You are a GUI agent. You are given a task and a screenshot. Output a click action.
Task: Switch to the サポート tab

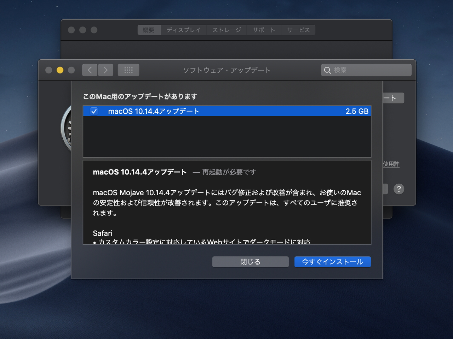coord(264,30)
